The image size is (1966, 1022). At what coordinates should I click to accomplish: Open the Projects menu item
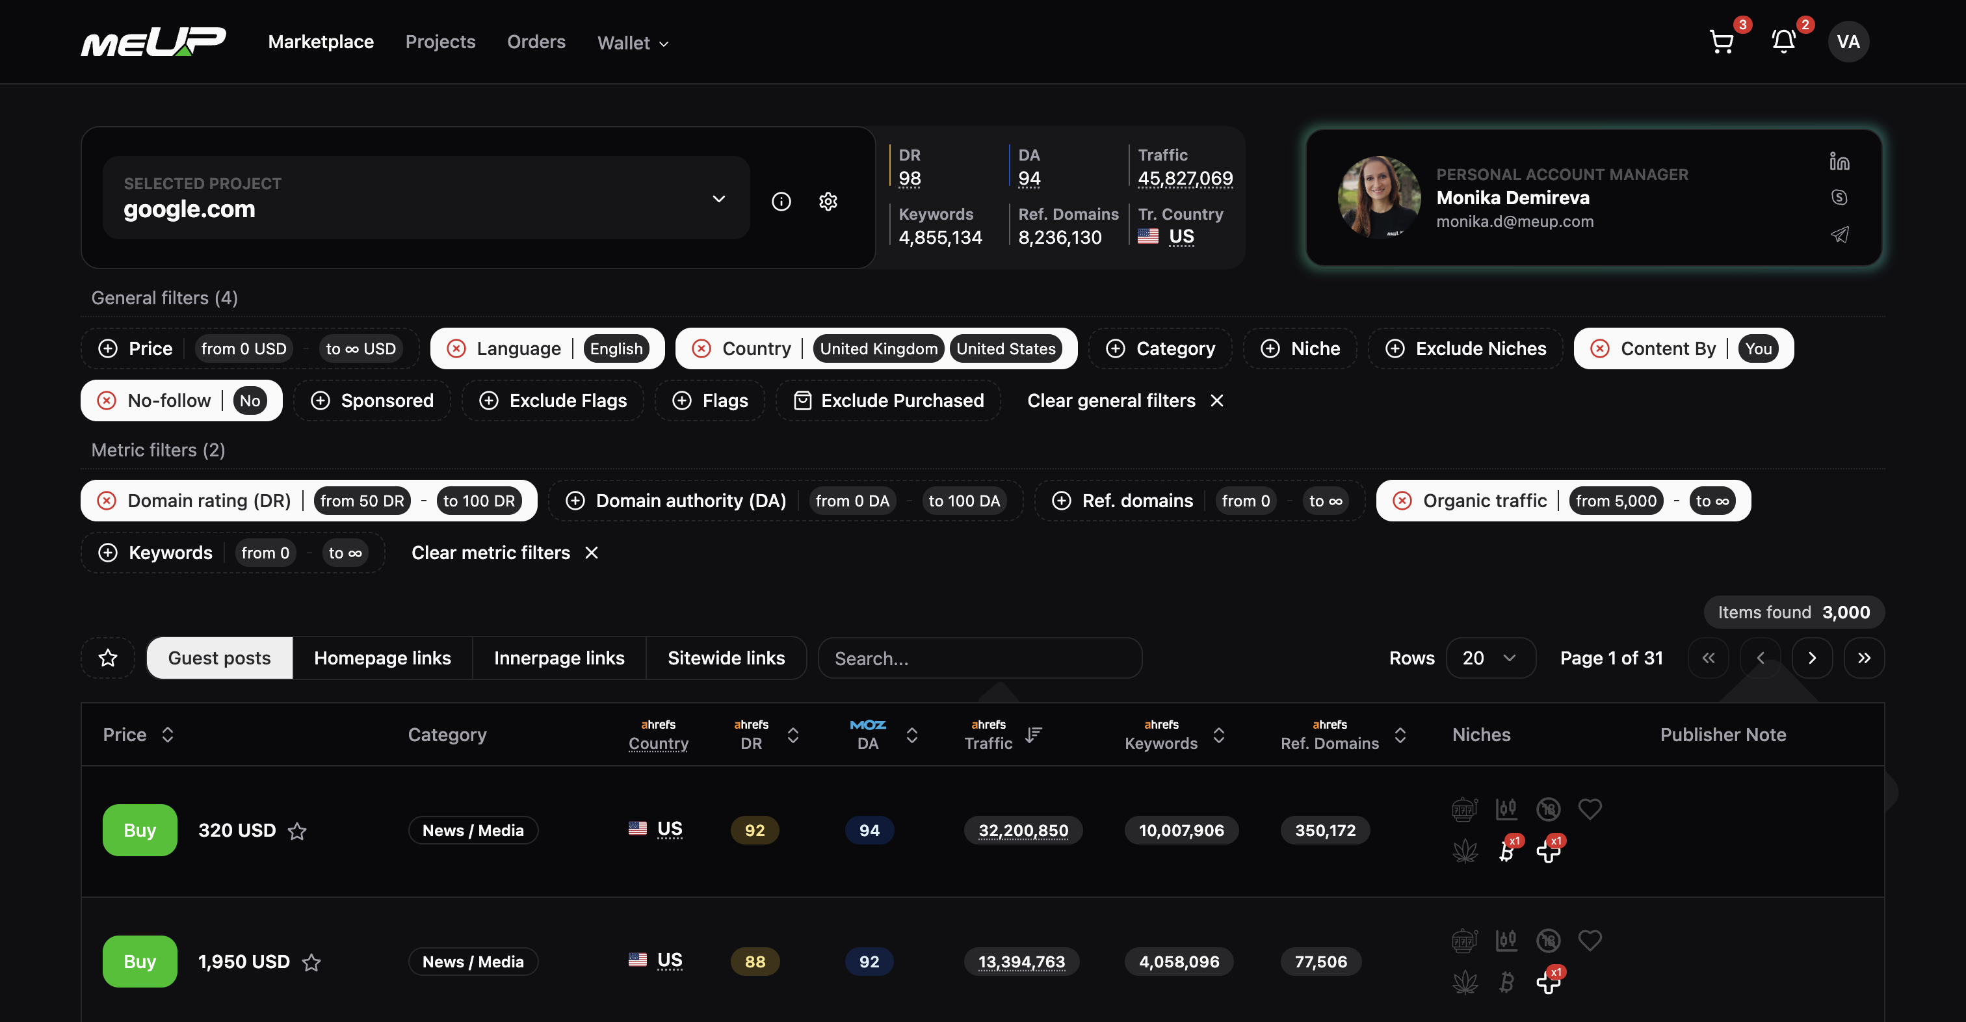click(440, 42)
